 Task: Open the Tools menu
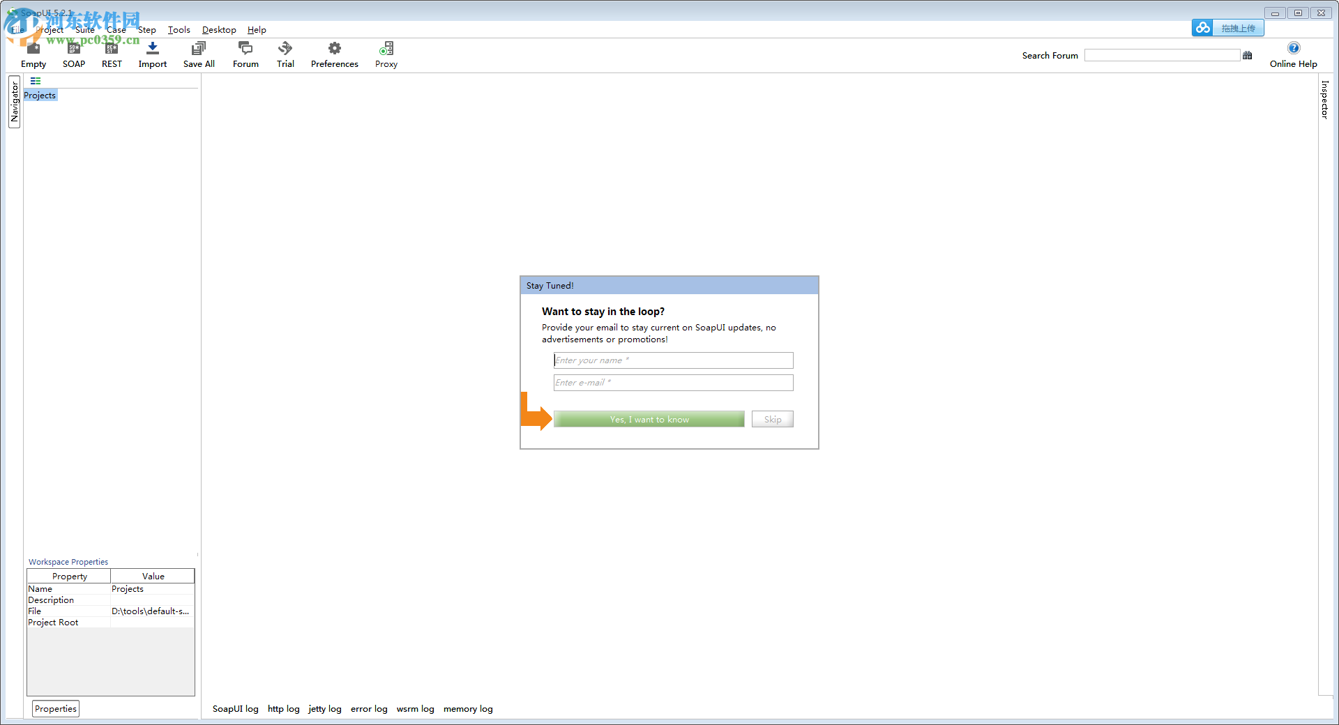[179, 29]
